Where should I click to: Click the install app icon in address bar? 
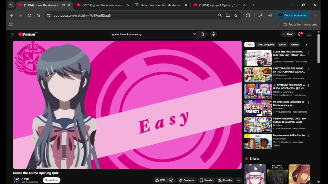(x=228, y=15)
